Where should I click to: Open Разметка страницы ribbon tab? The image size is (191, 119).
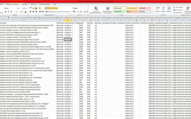coord(12,4)
